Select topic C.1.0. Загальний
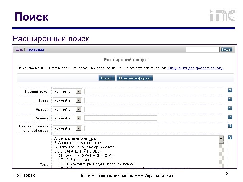This screenshot has width=243, height=182. coord(72,160)
